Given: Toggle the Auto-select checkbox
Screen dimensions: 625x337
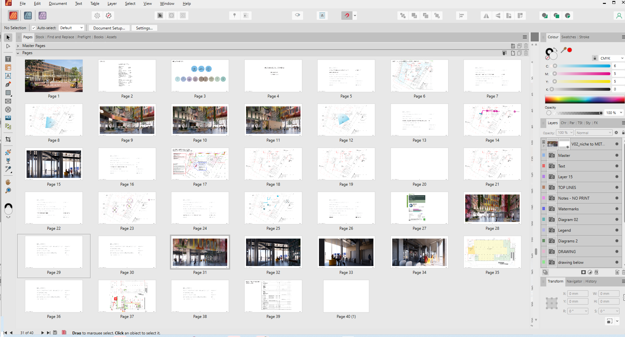Looking at the screenshot, I should [x=34, y=28].
